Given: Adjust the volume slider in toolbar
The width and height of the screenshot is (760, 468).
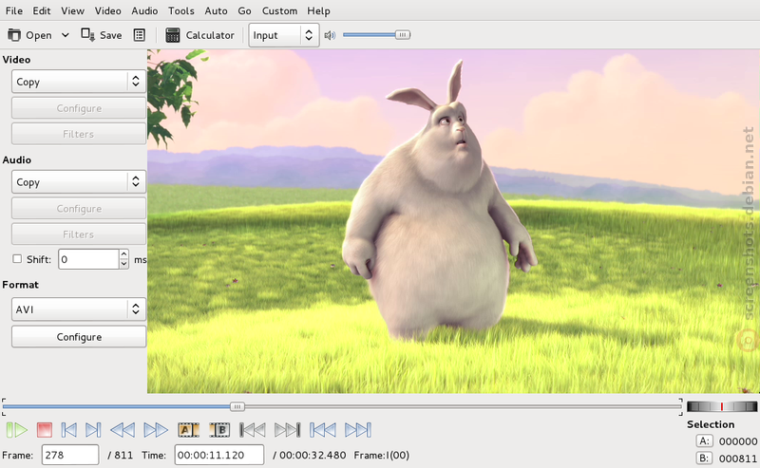Looking at the screenshot, I should [x=376, y=35].
